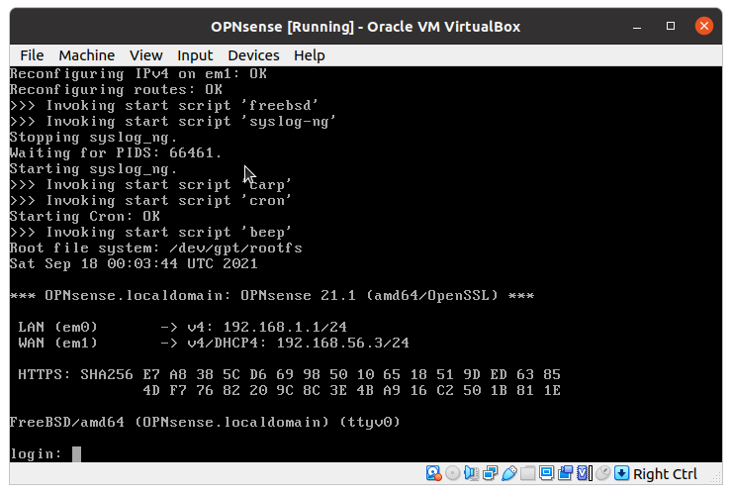The height and width of the screenshot is (494, 732).
Task: Open the audio settings status icon
Action: 471,473
